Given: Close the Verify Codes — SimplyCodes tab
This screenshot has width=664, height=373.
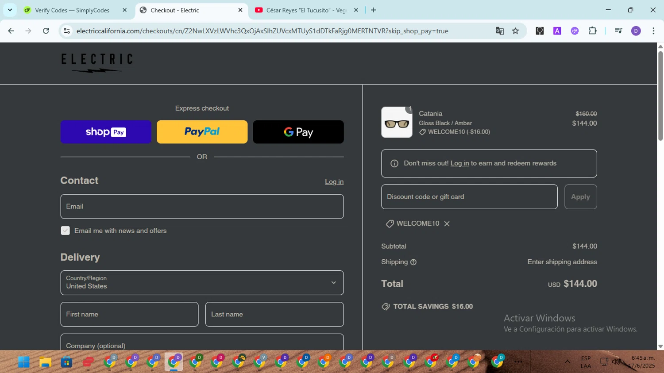Looking at the screenshot, I should pos(124,10).
